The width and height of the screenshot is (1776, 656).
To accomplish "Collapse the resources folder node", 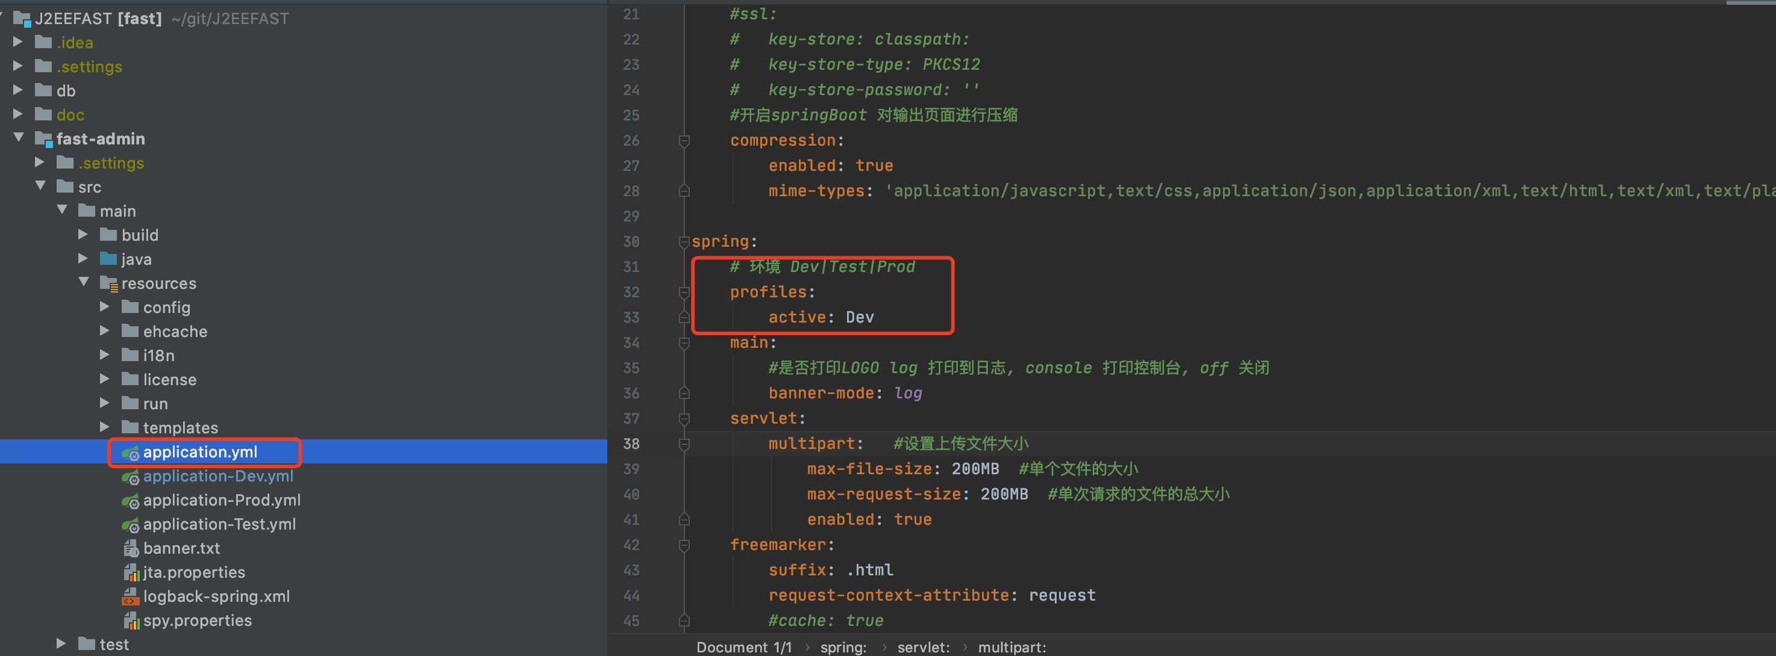I will click(83, 282).
